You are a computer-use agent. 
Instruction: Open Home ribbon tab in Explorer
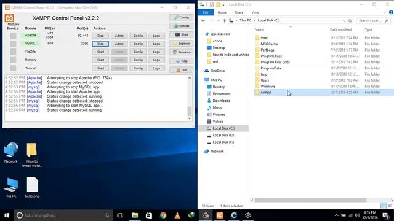222,12
